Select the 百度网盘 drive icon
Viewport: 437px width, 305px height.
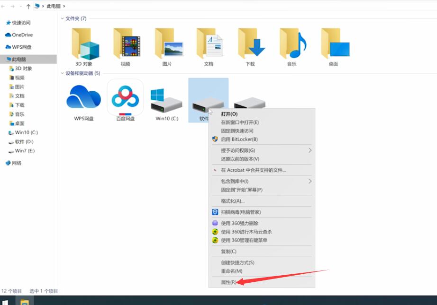pyautogui.click(x=125, y=97)
